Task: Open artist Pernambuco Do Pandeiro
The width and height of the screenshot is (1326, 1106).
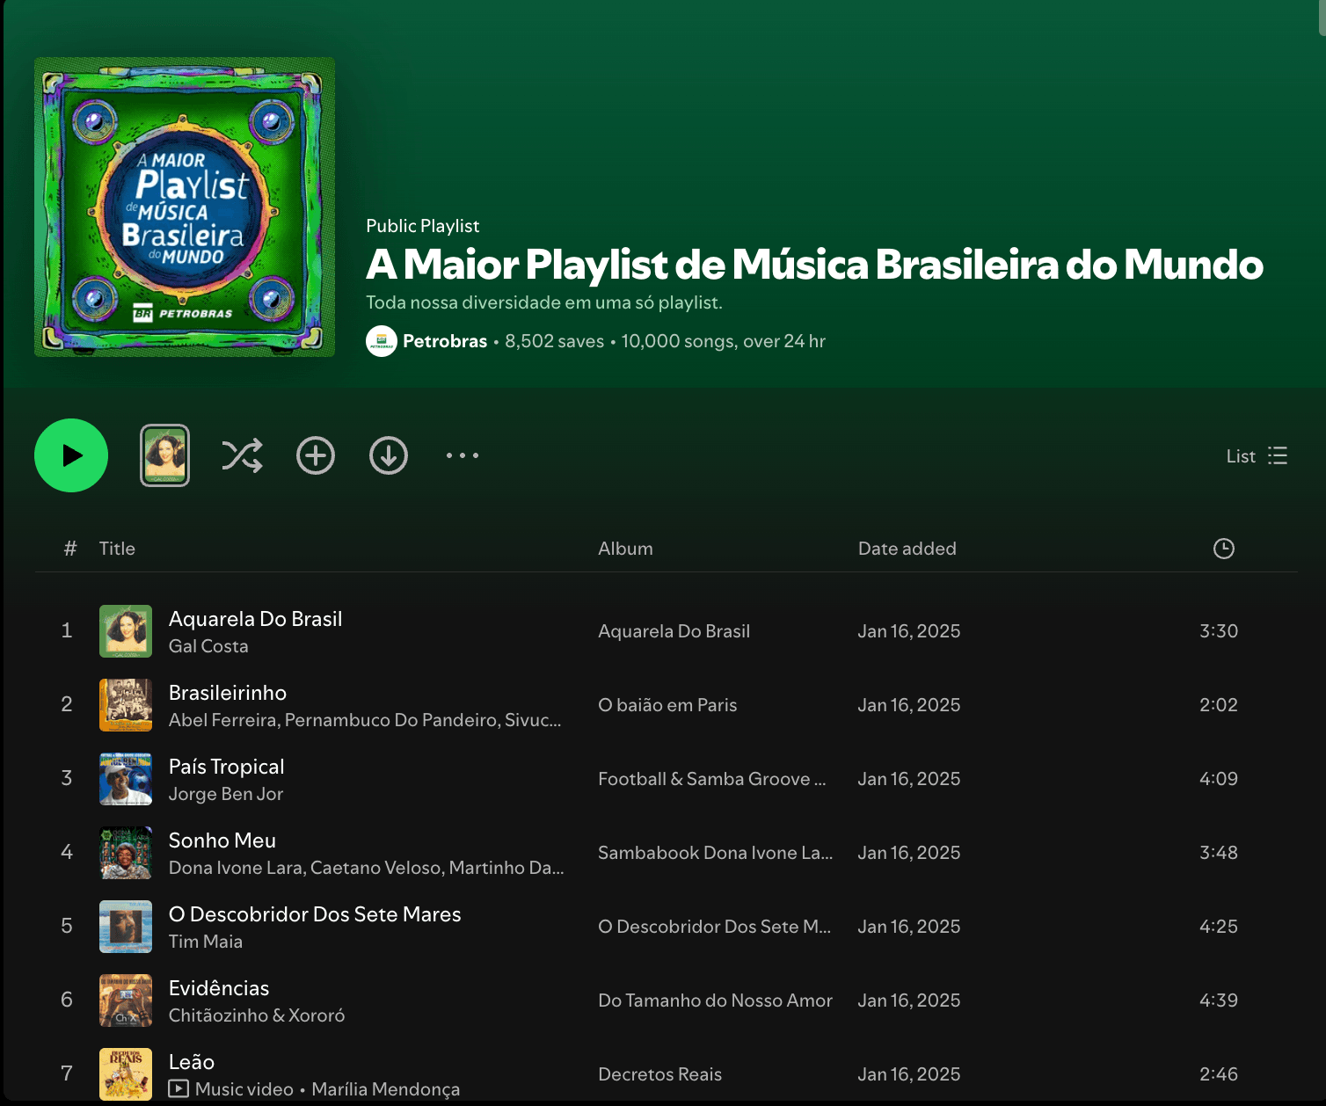Action: 391,720
